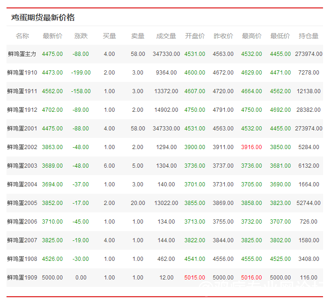The width and height of the screenshot is (330, 300).
Task: Click the 卖量 column header
Action: tap(138, 36)
